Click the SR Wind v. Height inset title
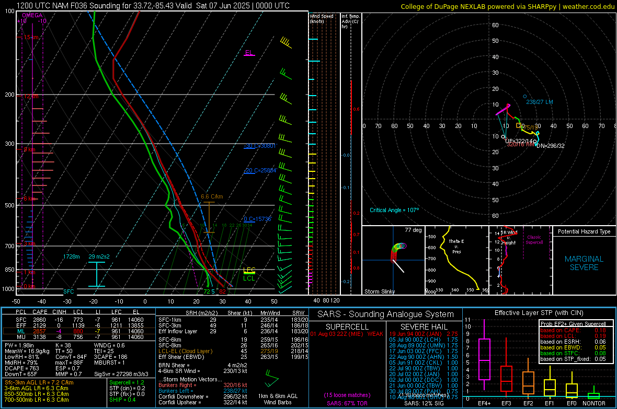The height and width of the screenshot is (409, 617). (x=509, y=238)
